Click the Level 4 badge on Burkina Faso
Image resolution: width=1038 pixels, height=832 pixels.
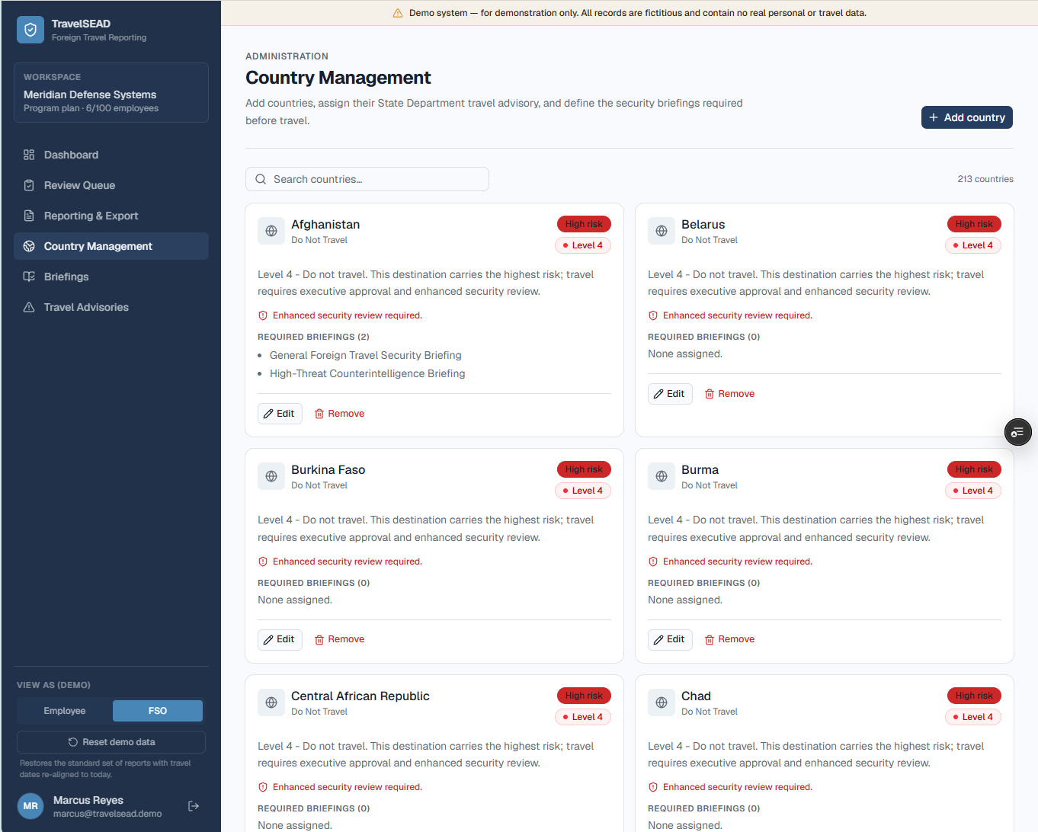[x=583, y=491]
